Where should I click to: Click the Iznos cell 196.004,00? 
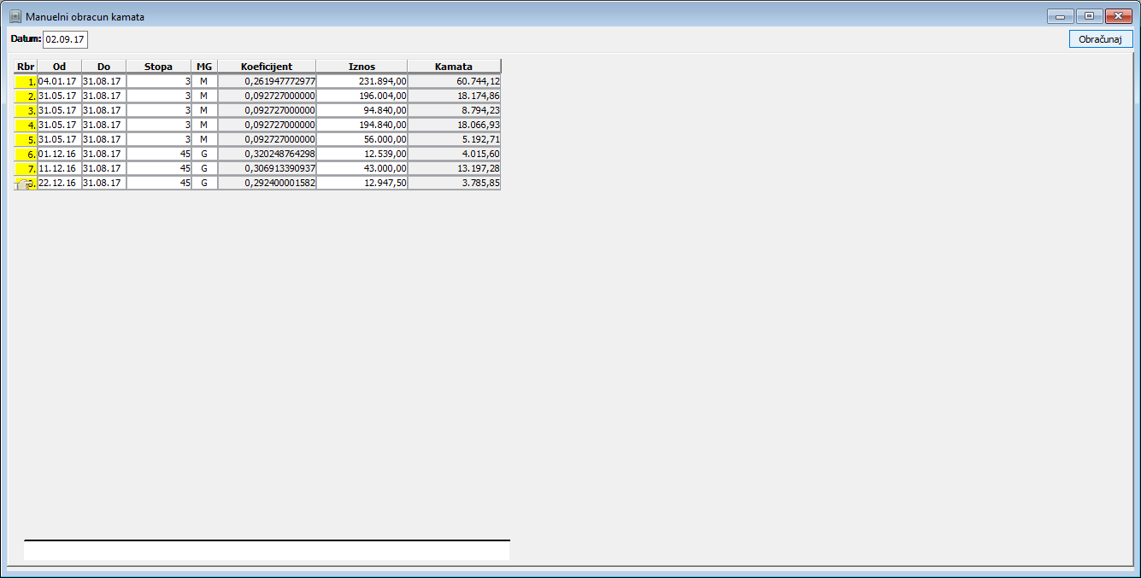tap(362, 96)
